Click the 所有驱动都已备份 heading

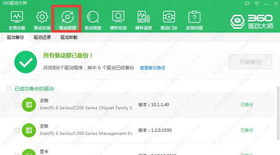point(68,55)
